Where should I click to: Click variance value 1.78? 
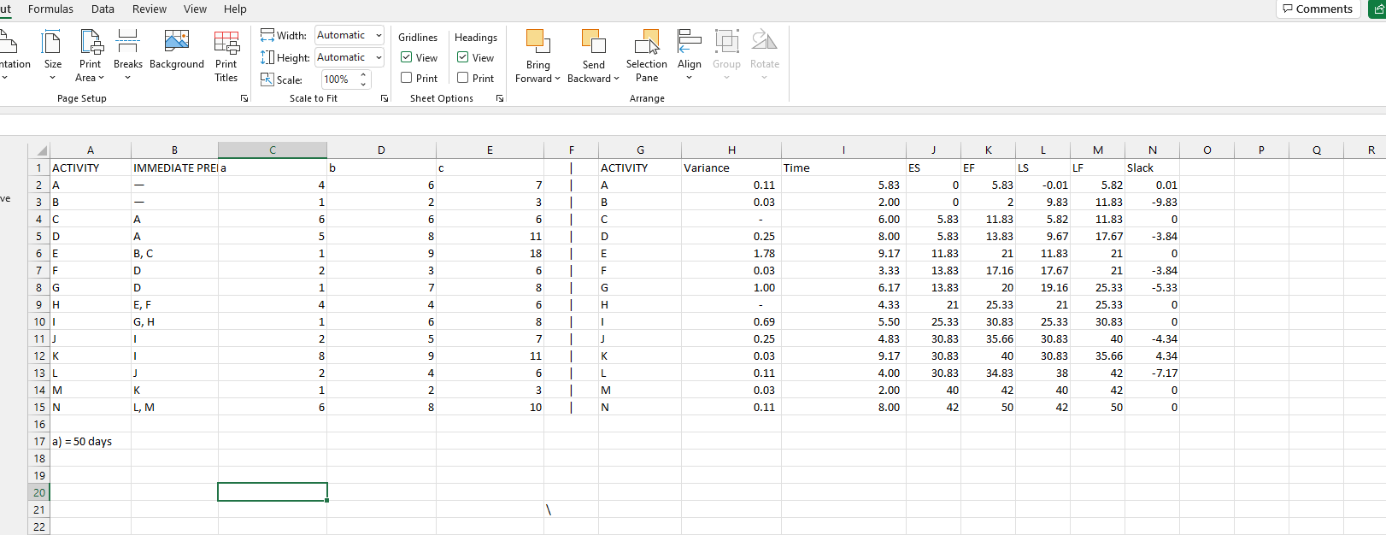(x=731, y=253)
